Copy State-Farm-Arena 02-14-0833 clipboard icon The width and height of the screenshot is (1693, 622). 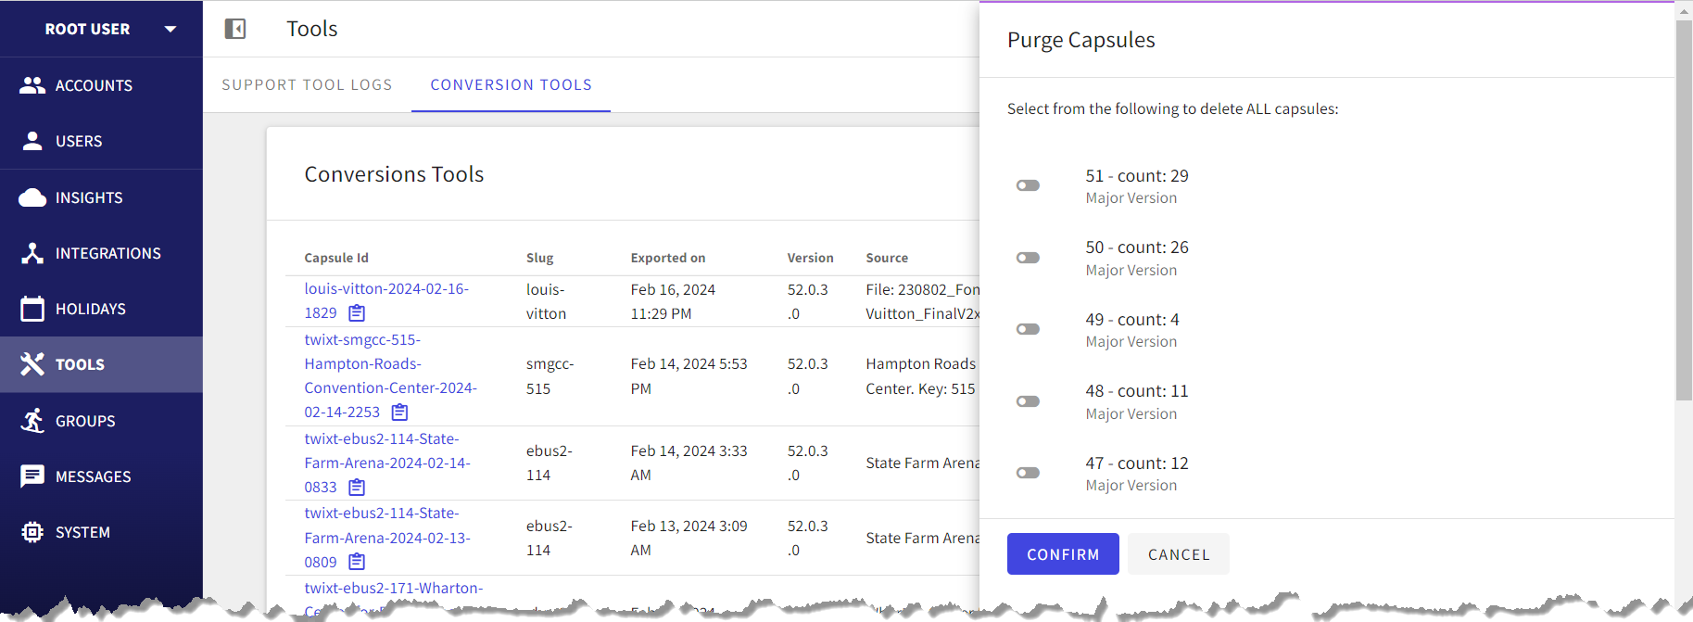(357, 487)
